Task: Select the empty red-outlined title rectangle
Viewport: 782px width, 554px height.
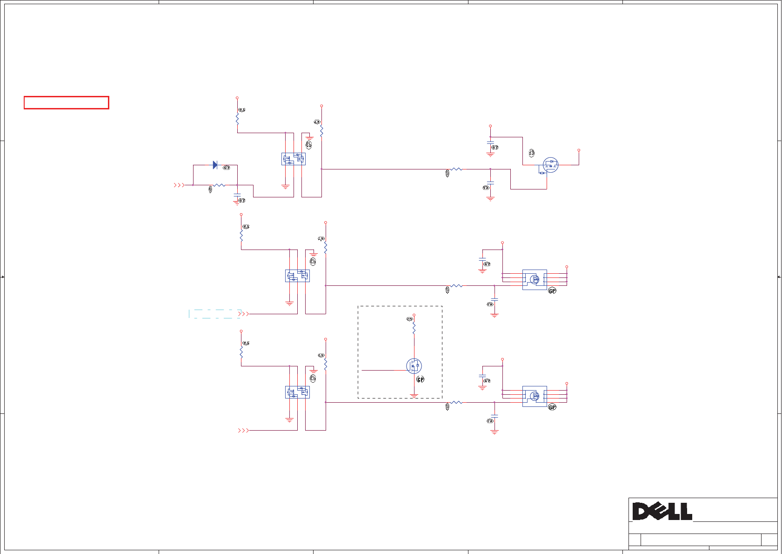Action: pos(67,102)
